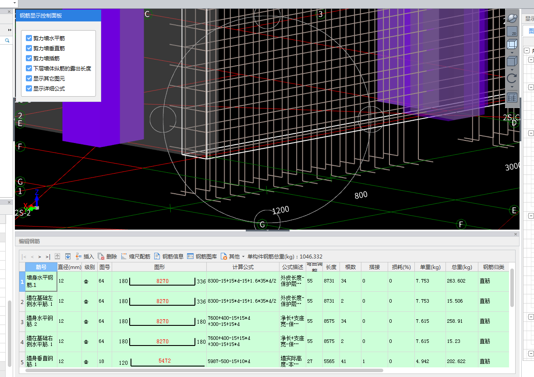Click the search icon in left panel

pos(7,40)
